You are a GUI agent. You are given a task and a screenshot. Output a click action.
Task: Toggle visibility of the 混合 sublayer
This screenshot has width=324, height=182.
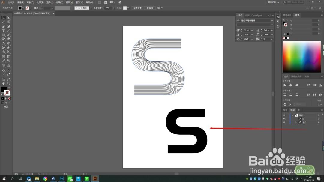pyautogui.click(x=284, y=122)
